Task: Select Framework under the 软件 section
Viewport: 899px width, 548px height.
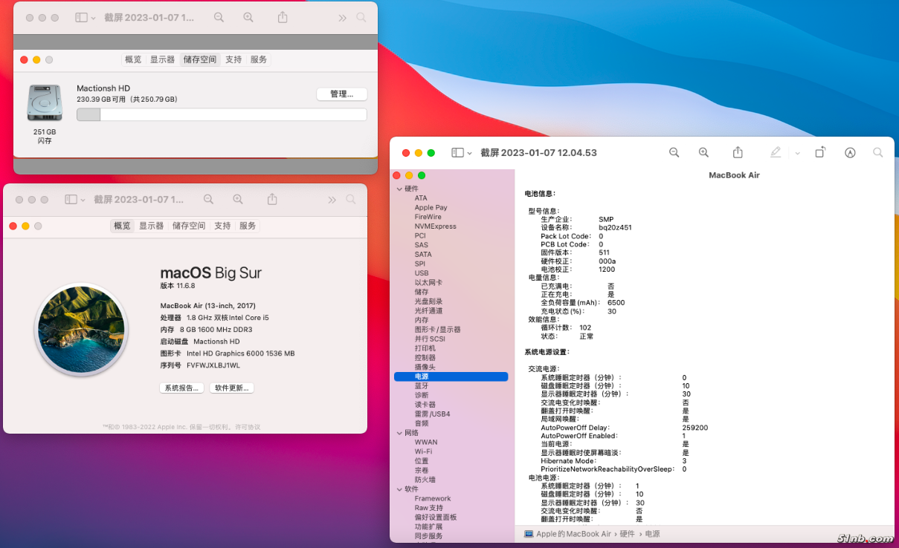Action: (433, 499)
